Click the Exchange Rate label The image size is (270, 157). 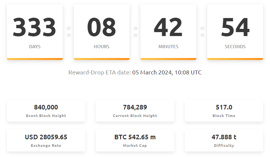tap(46, 146)
